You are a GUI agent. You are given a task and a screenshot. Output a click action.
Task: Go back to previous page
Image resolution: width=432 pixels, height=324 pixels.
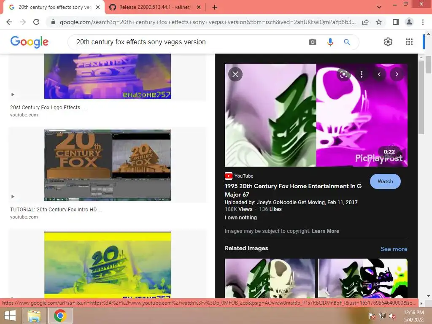[9, 22]
